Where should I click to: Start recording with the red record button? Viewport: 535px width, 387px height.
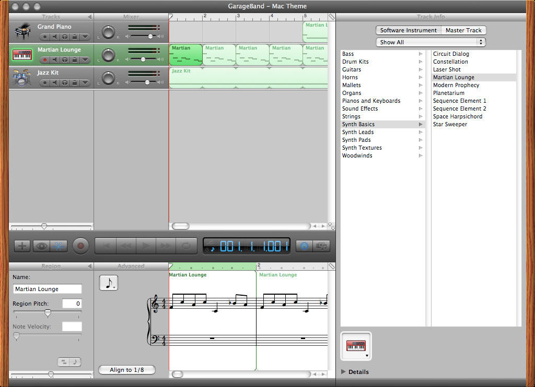(x=80, y=246)
